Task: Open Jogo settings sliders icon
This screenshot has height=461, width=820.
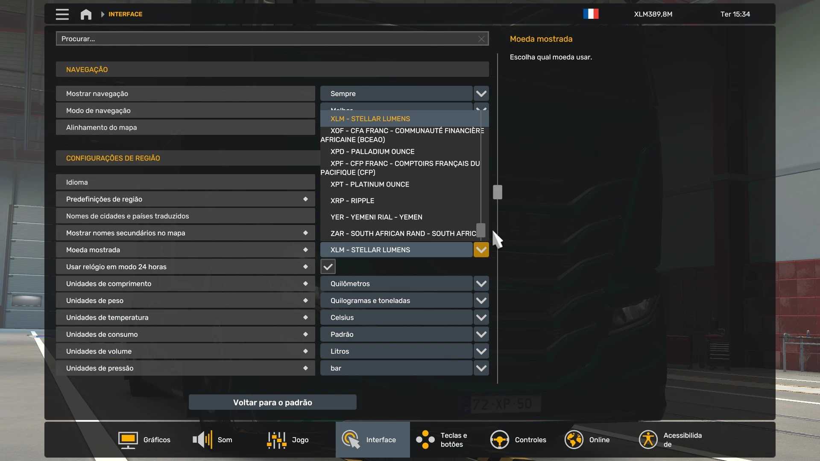Action: click(277, 440)
